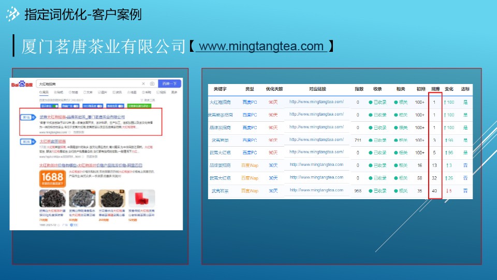Click the 对应链接 column header
Image resolution: width=497 pixels, height=280 pixels.
coord(317,89)
